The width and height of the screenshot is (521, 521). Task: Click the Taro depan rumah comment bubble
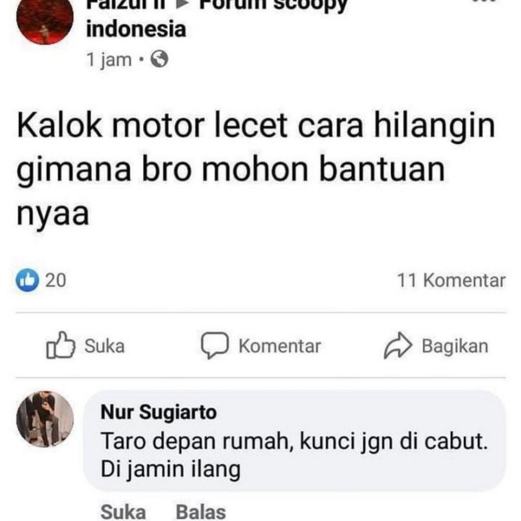click(294, 441)
